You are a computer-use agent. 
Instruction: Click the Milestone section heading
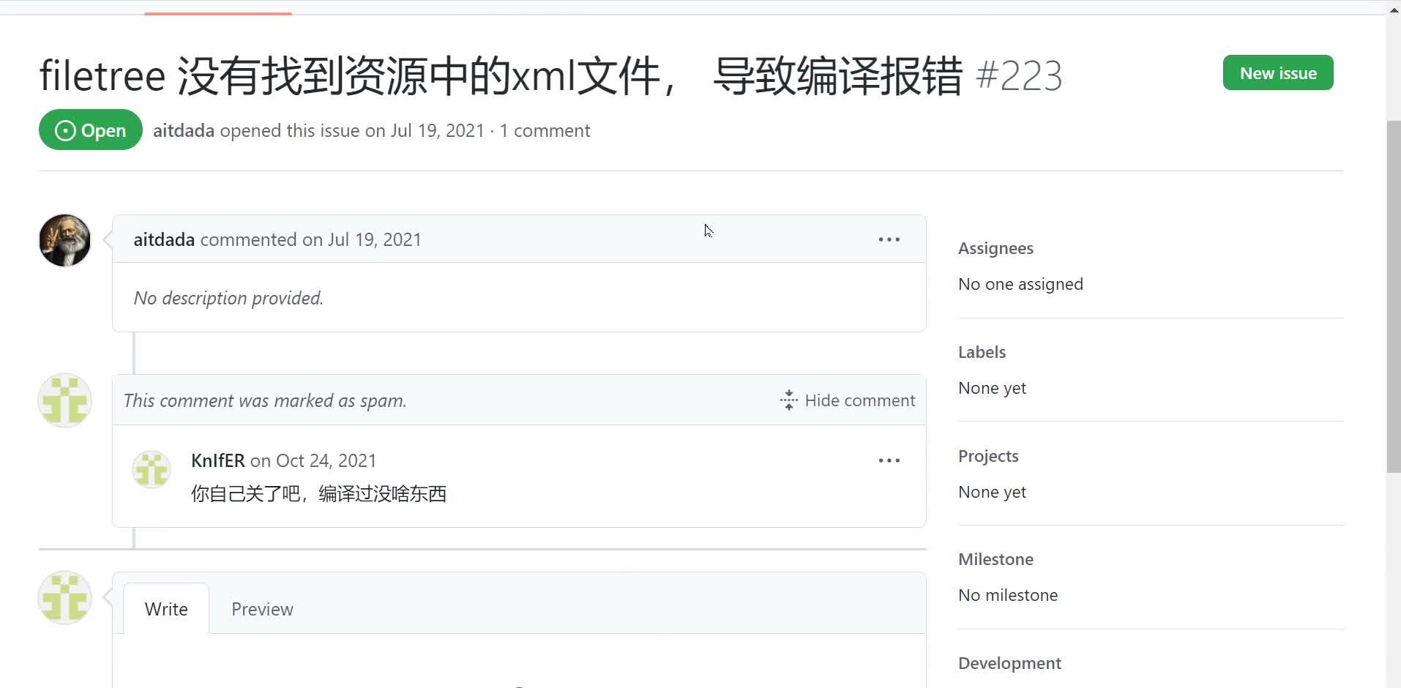coord(995,558)
